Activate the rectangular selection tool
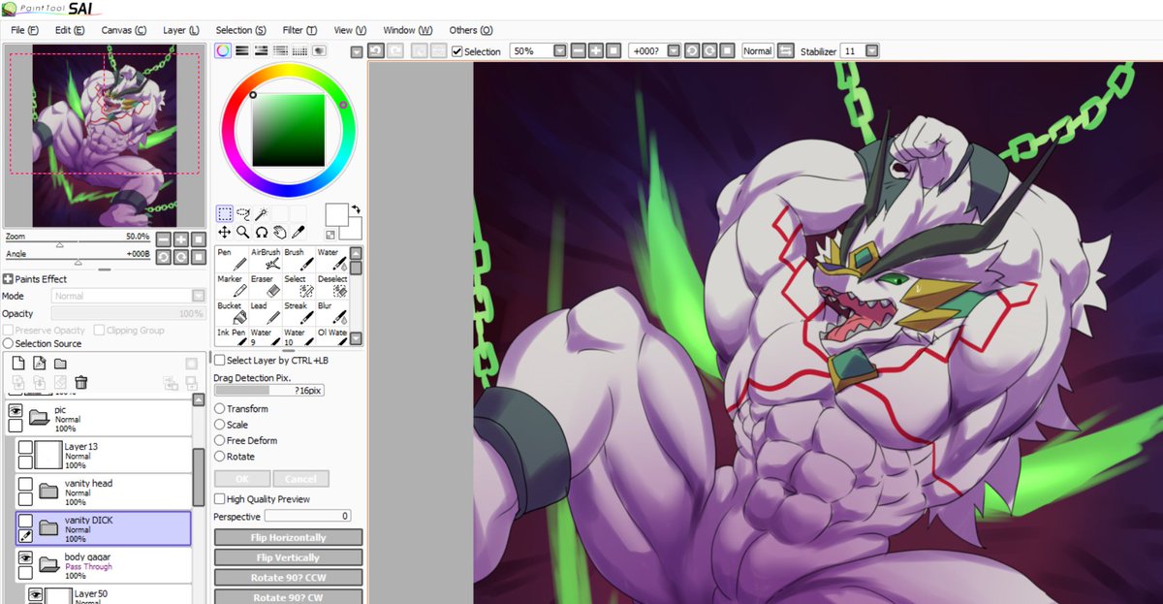The width and height of the screenshot is (1163, 604). coord(224,213)
